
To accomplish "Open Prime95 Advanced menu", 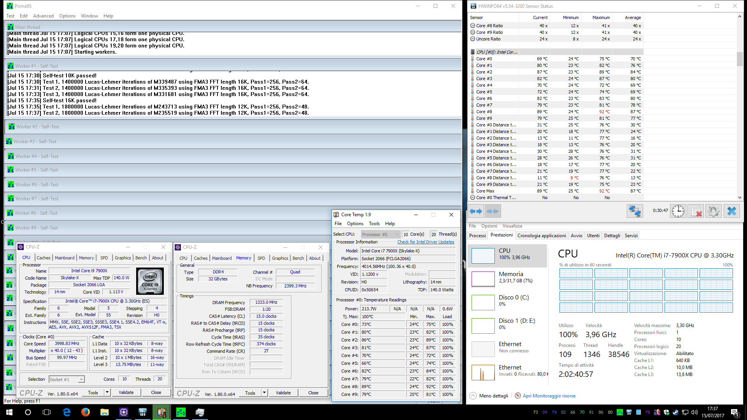I will click(43, 16).
